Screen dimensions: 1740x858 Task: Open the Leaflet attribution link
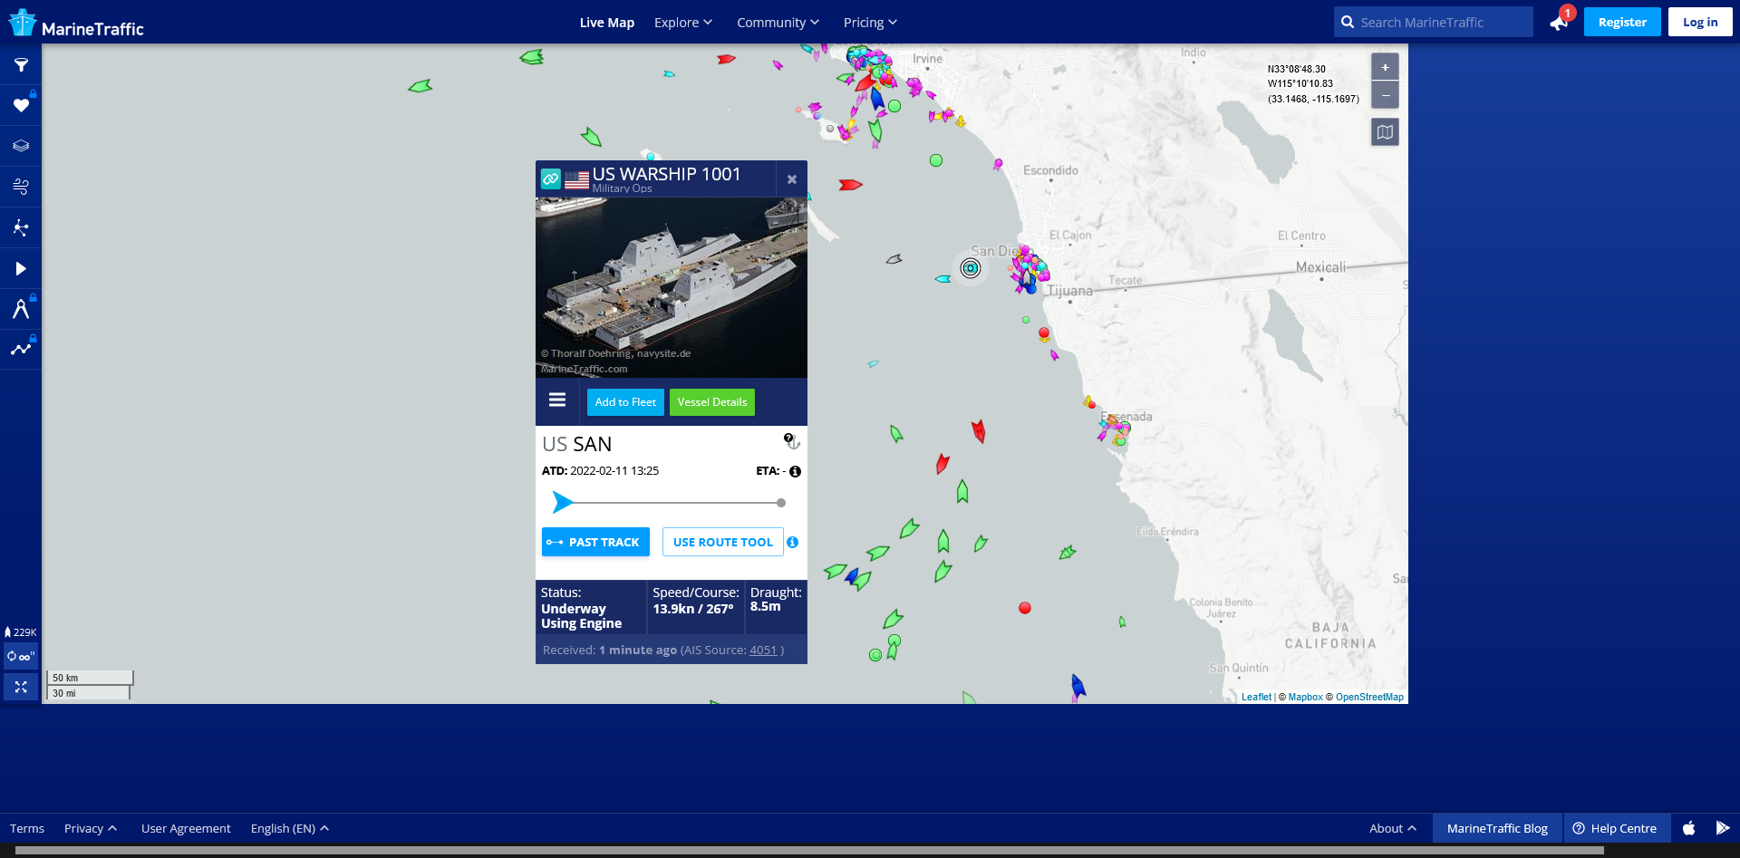tap(1256, 697)
